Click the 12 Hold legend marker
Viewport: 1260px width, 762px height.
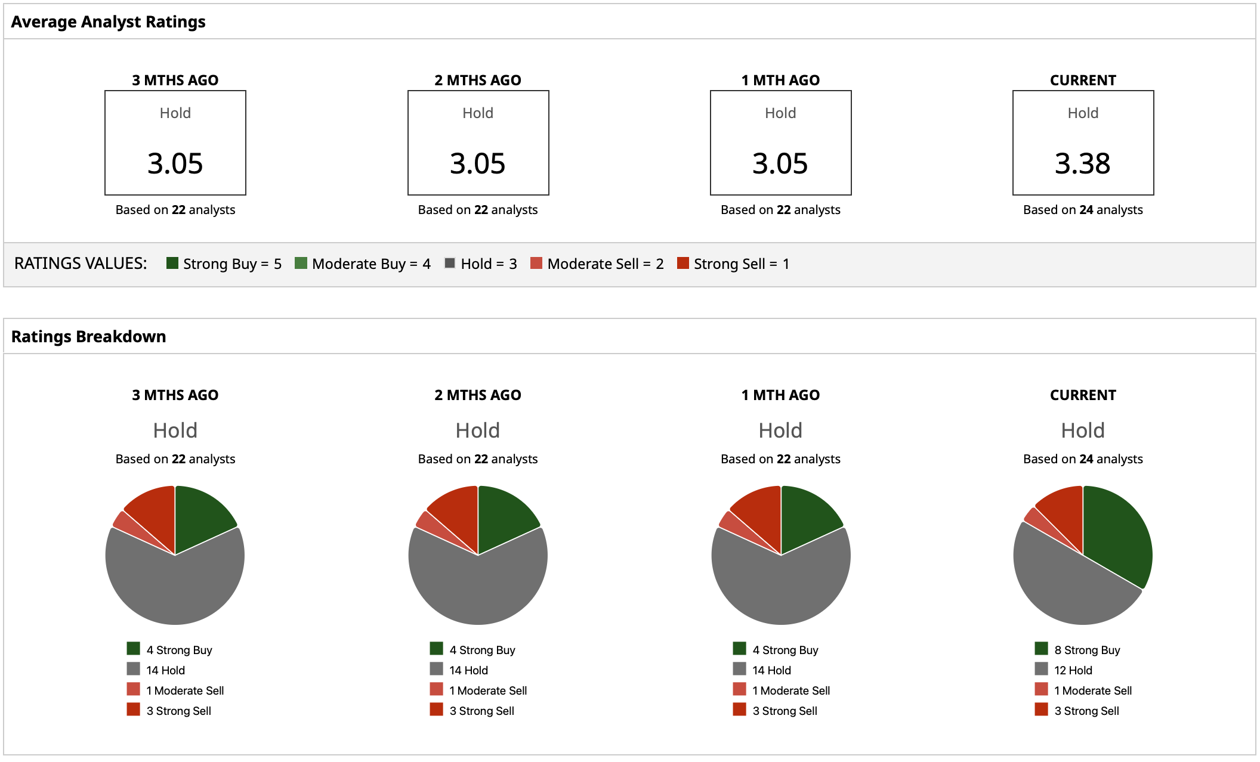tap(1042, 669)
